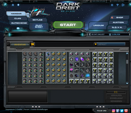Open the Twitter icon in footer

point(122,111)
